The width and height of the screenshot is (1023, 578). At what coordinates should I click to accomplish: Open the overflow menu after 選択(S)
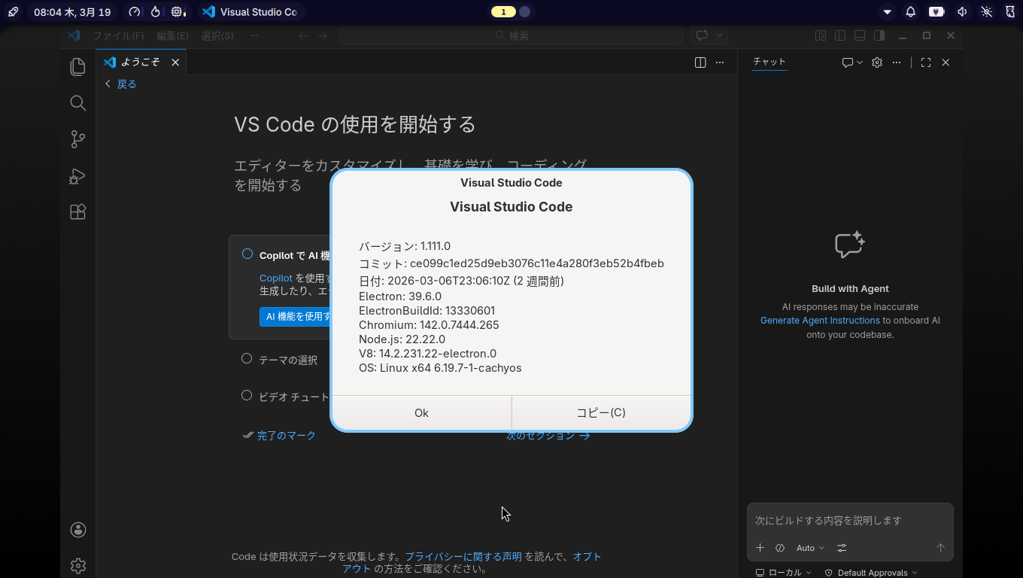[x=254, y=35]
